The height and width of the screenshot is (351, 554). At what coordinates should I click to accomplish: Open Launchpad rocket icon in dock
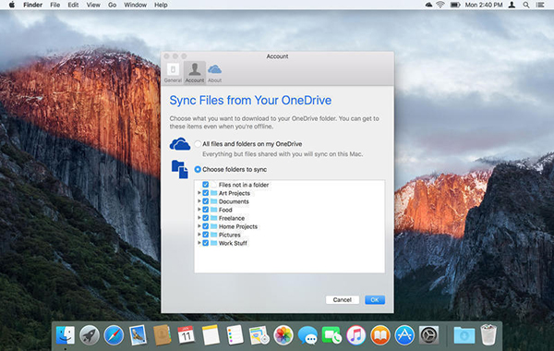click(89, 334)
